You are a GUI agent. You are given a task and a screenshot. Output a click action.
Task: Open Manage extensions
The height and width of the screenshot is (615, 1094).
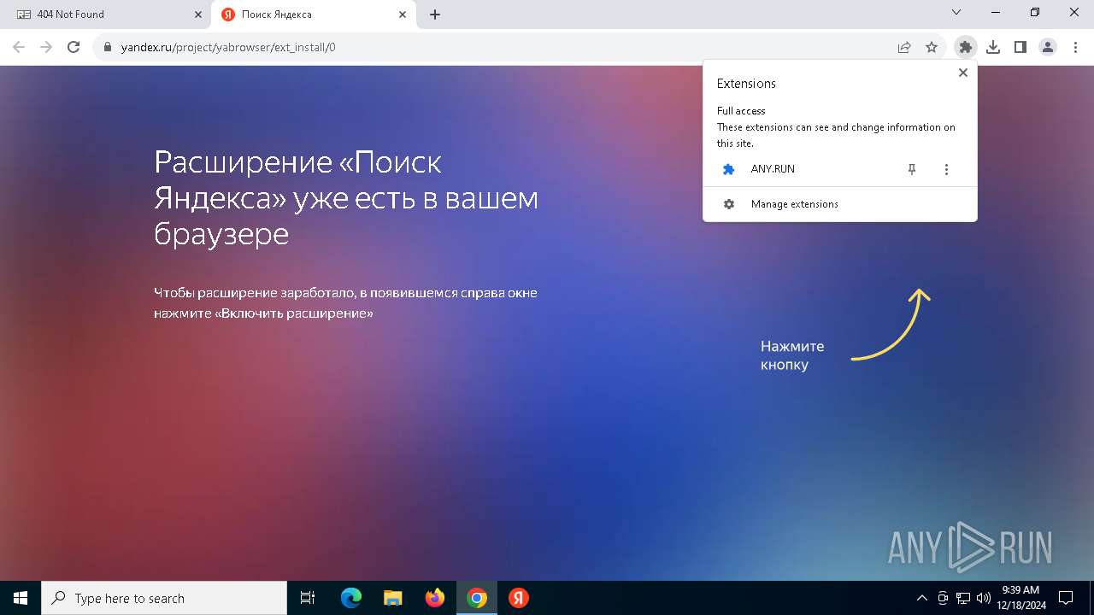[x=839, y=204]
